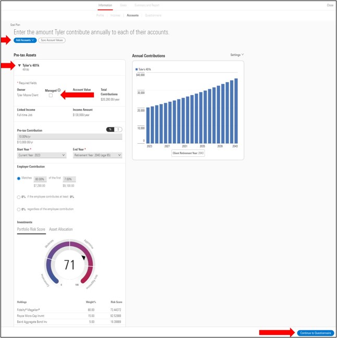Check the Managed checkbox
The width and height of the screenshot is (337, 338).
[x=51, y=95]
